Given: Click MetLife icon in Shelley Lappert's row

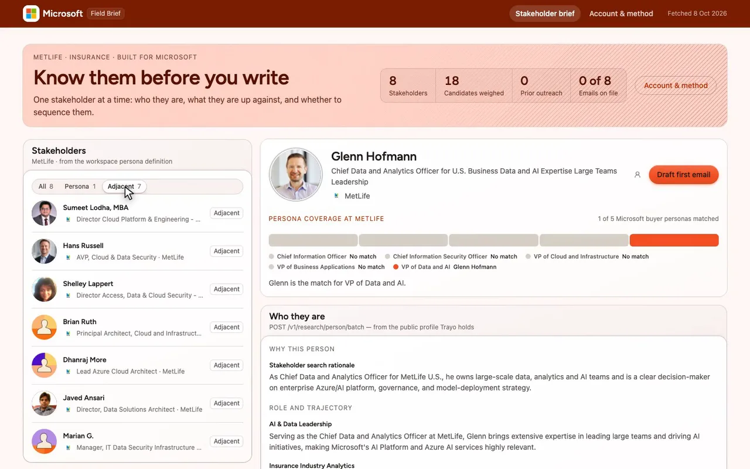Looking at the screenshot, I should click(68, 295).
